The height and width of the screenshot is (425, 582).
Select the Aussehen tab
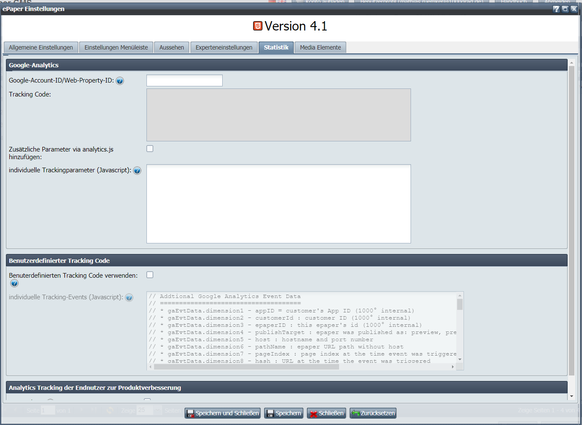(172, 47)
